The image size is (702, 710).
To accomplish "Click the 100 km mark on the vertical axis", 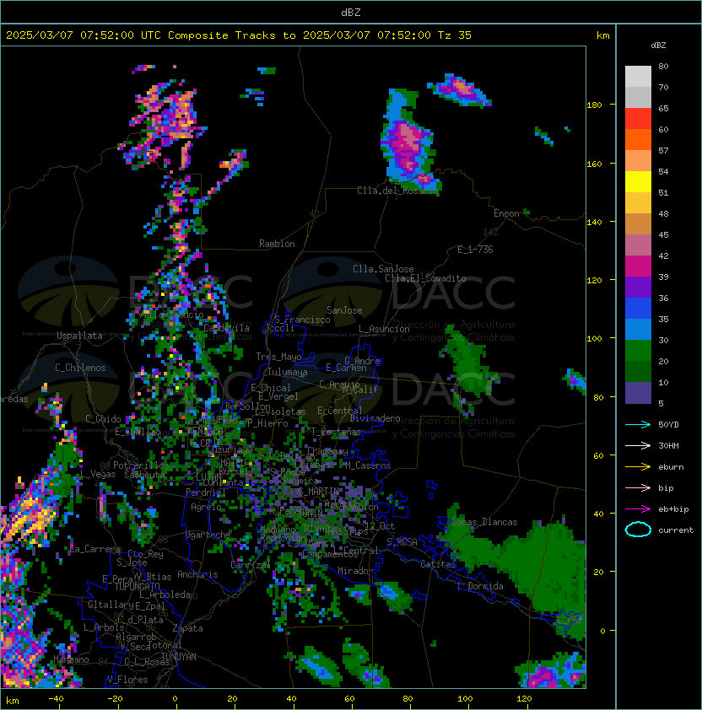I will tap(594, 339).
